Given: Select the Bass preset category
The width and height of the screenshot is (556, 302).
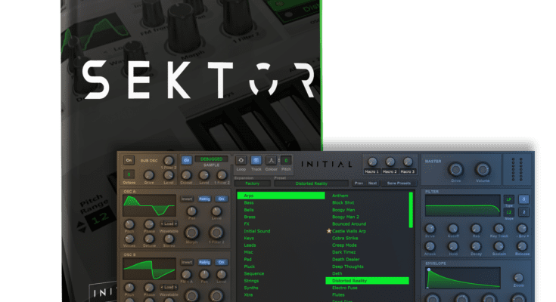Looking at the screenshot, I should pyautogui.click(x=250, y=203).
